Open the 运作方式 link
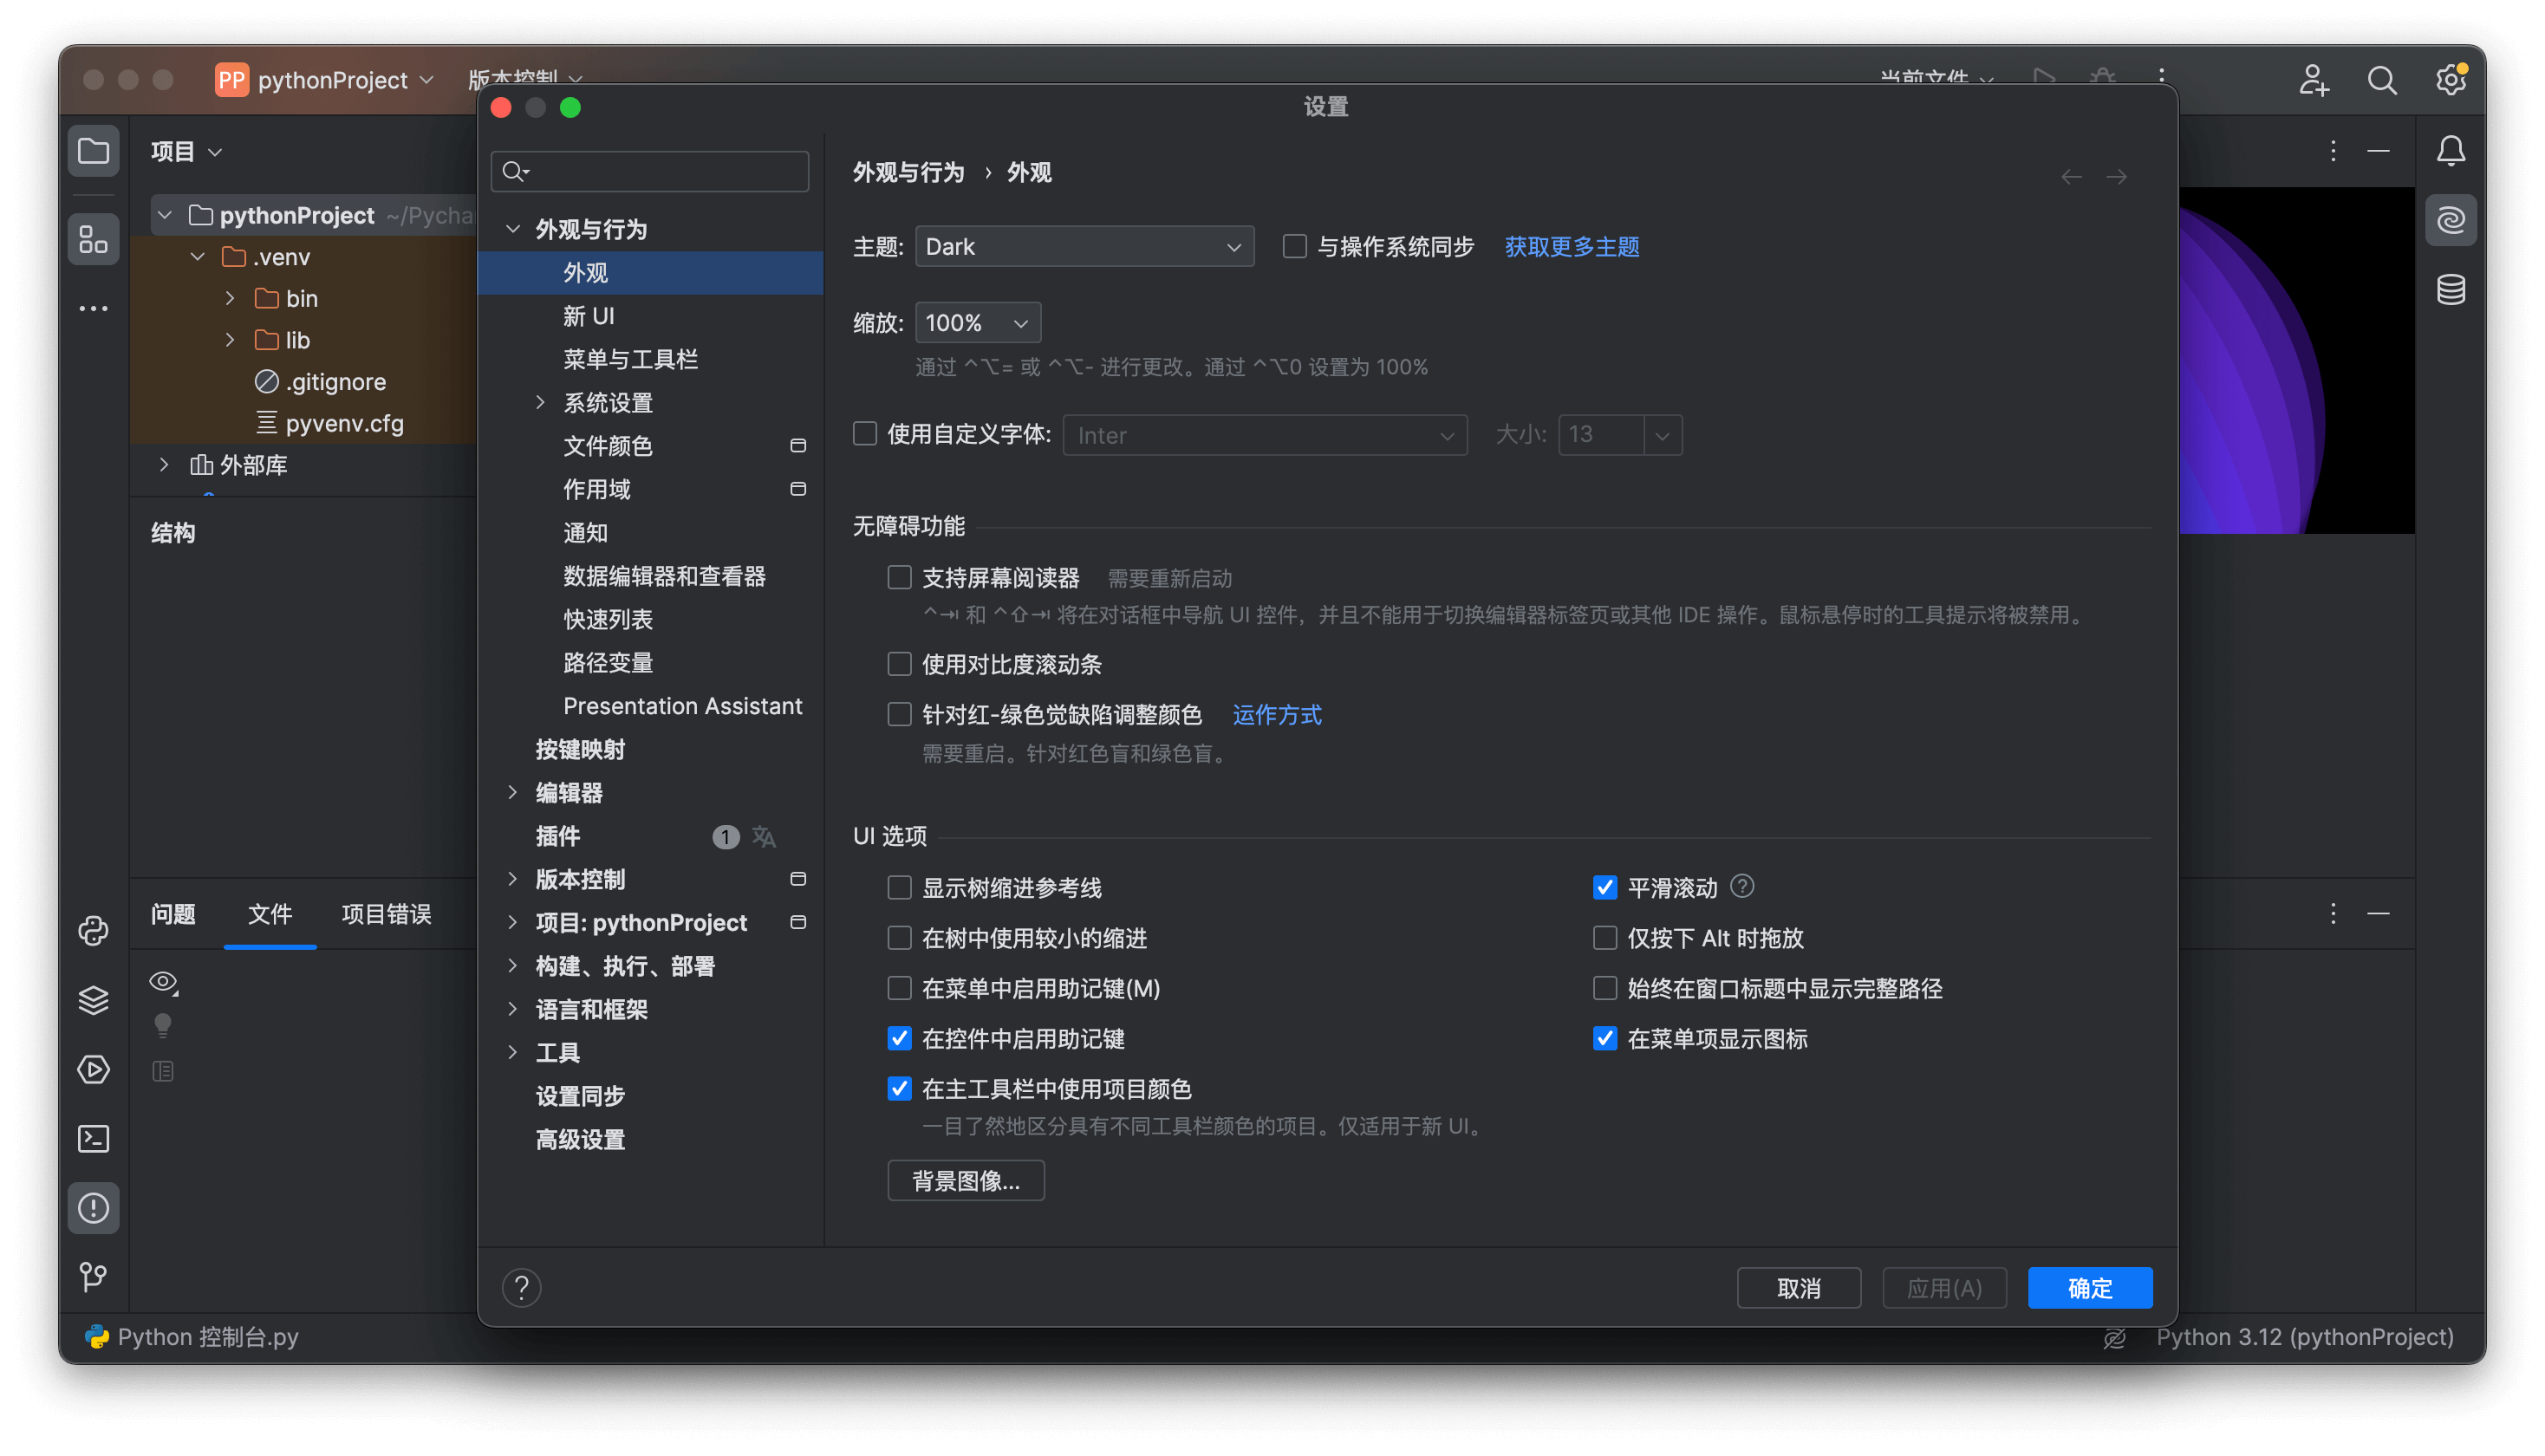This screenshot has width=2545, height=1456. (x=1276, y=714)
